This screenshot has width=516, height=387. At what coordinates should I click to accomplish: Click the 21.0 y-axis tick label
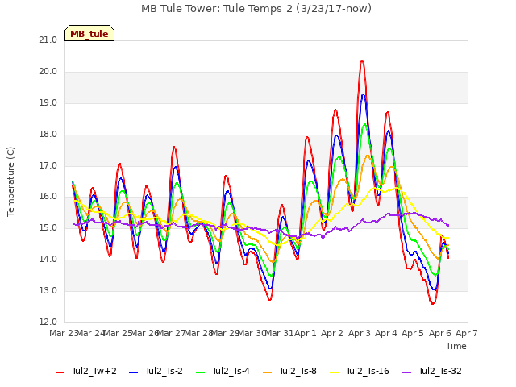click(48, 40)
